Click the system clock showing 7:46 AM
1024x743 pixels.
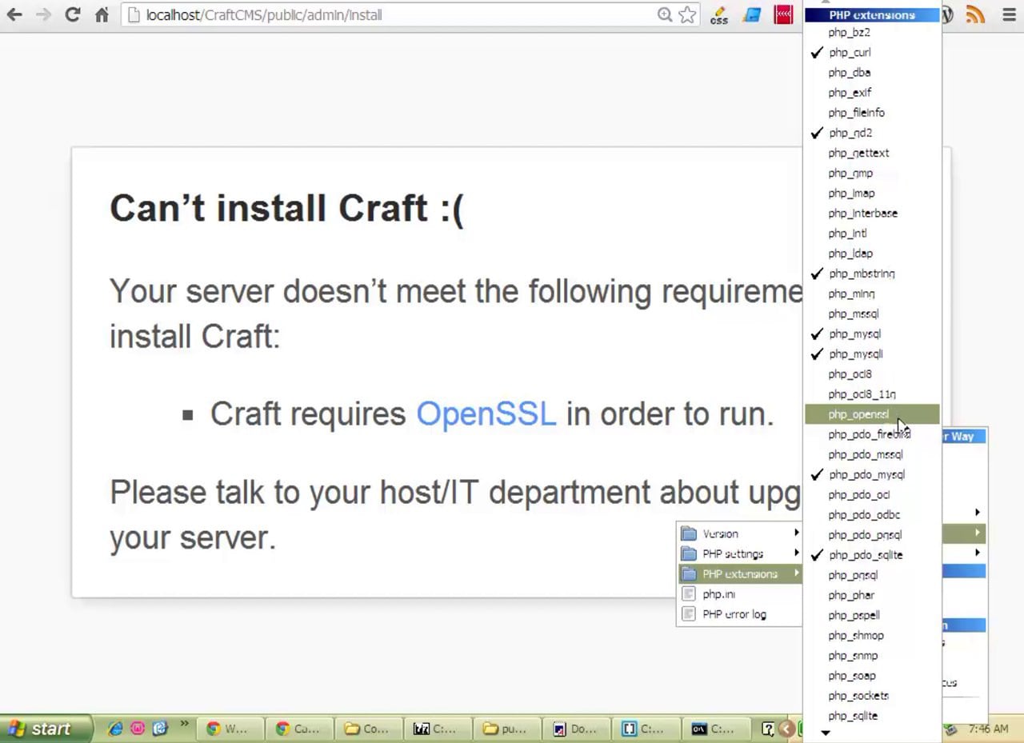point(988,729)
